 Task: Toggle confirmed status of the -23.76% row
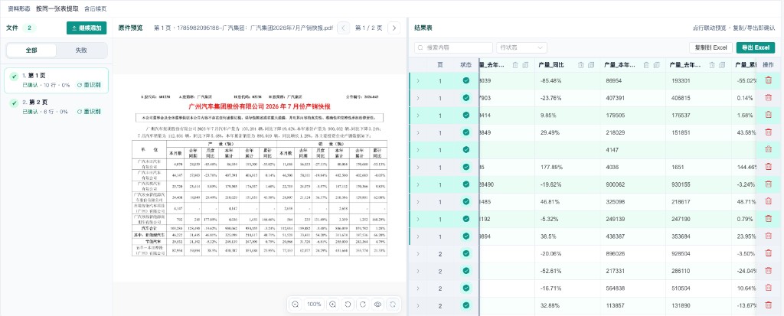point(466,98)
